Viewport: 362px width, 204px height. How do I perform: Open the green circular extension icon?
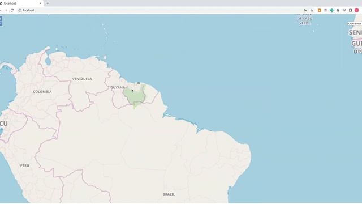(332, 10)
